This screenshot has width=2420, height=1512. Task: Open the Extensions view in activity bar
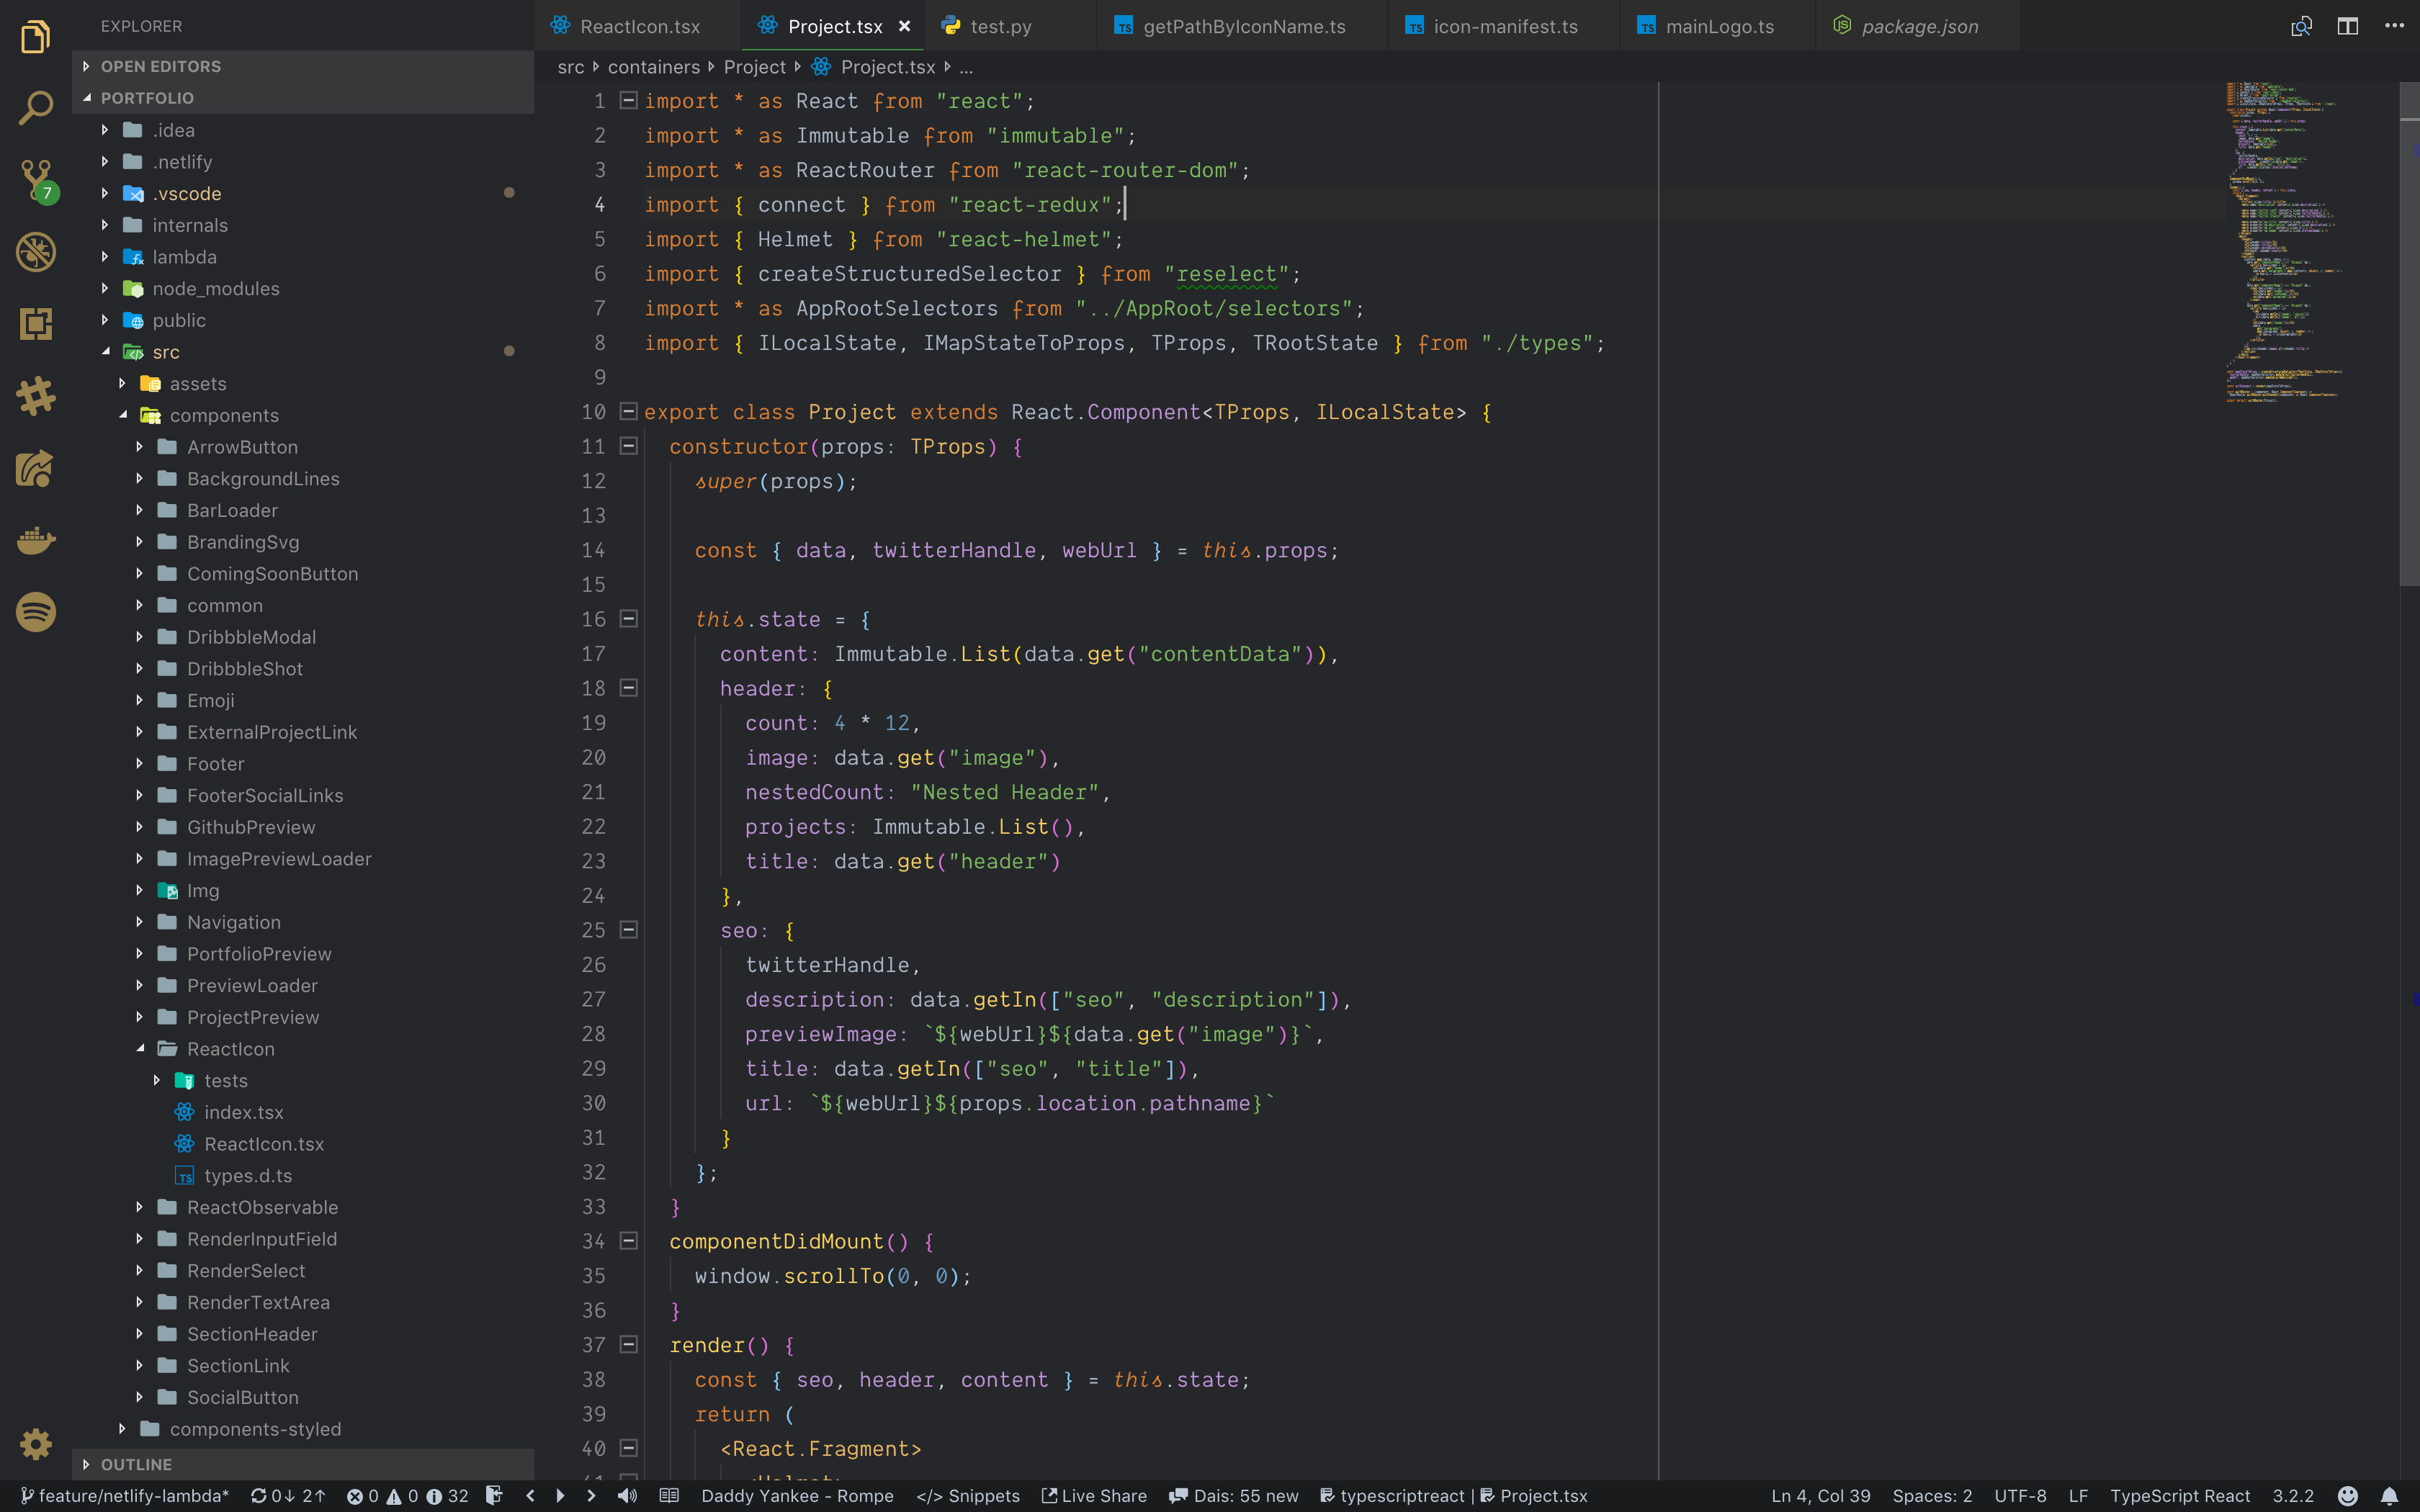click(x=36, y=324)
